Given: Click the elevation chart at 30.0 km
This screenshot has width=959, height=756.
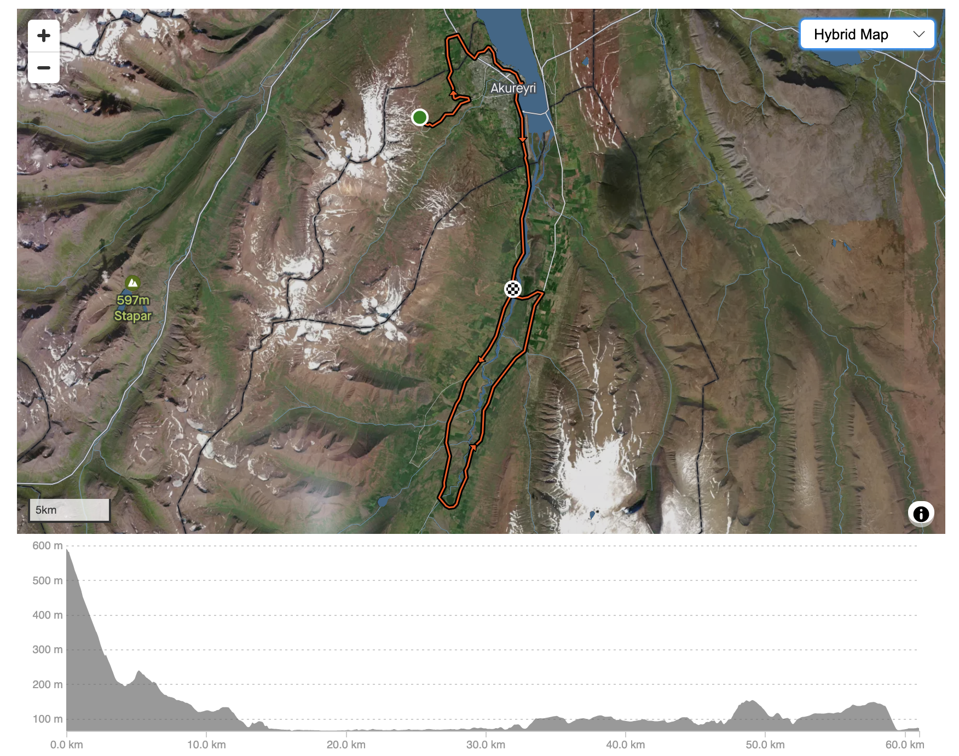Looking at the screenshot, I should (486, 728).
